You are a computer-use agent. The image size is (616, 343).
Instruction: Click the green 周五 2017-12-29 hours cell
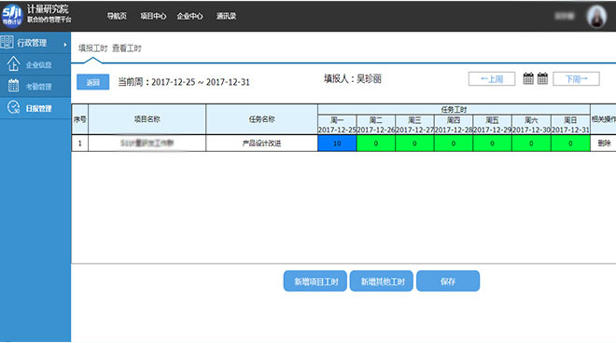(x=493, y=144)
